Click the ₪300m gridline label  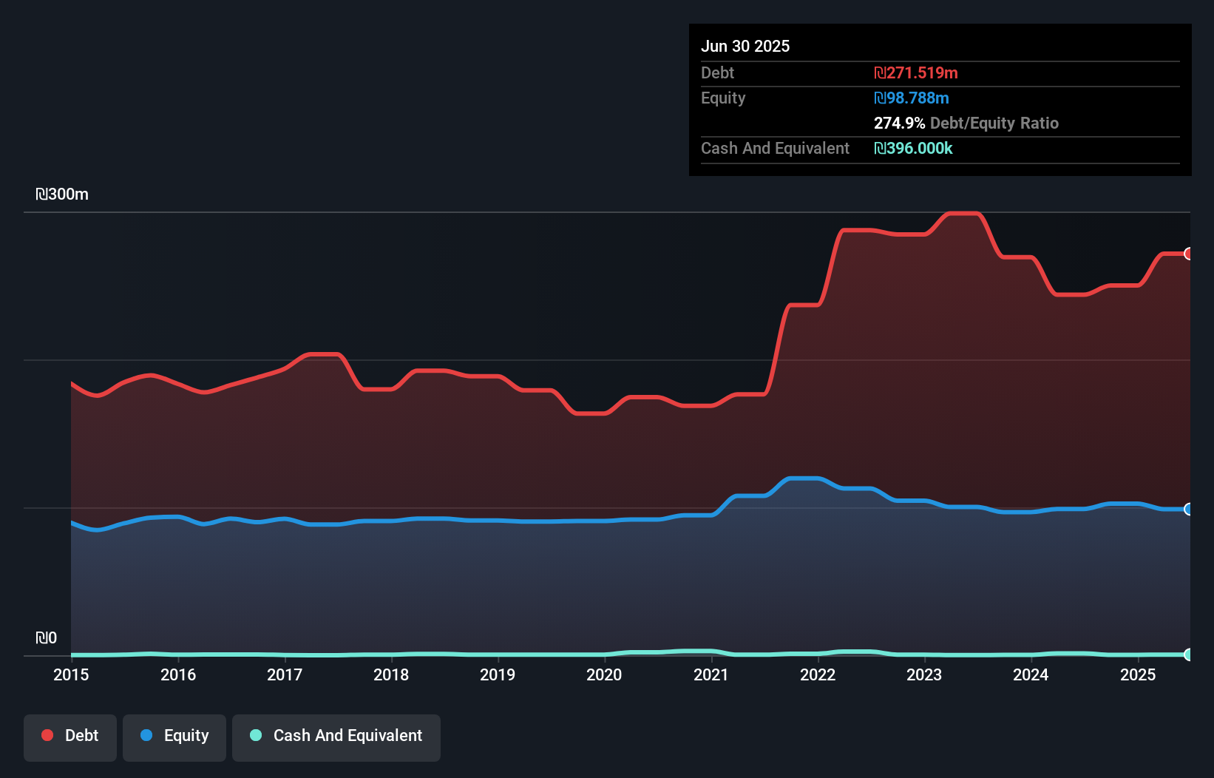point(63,194)
